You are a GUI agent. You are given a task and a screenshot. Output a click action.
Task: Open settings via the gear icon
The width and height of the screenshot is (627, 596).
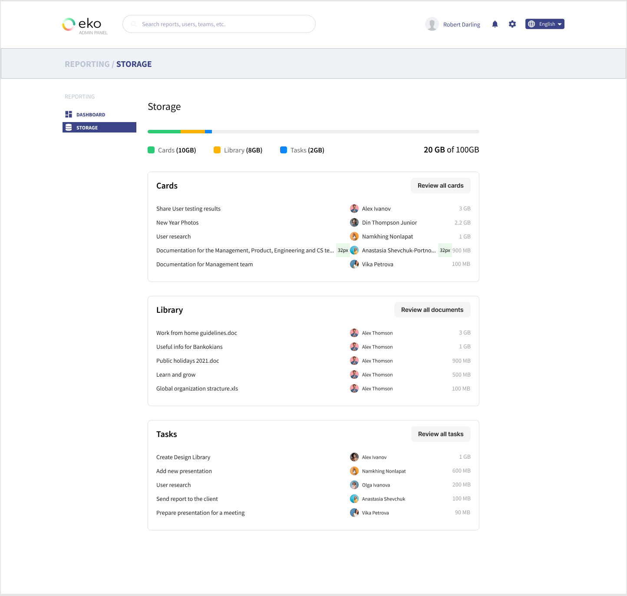tap(512, 24)
